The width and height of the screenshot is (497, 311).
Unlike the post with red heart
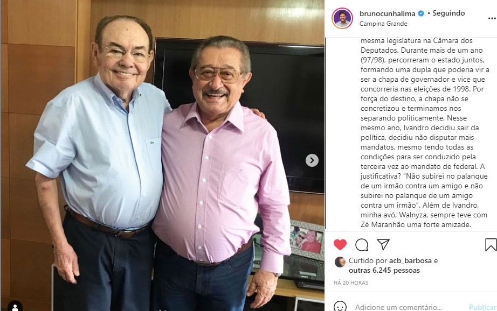(340, 245)
